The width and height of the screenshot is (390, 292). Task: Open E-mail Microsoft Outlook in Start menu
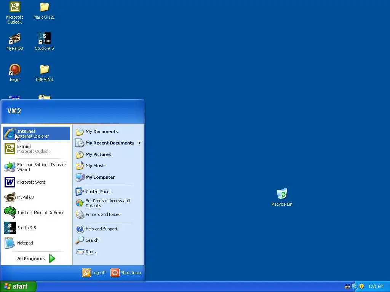[37, 149]
